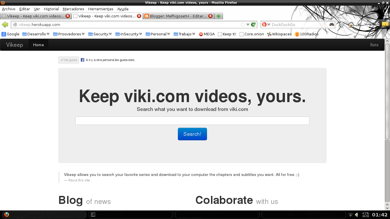Click scrollbar down arrow at bottom
Image resolution: width=390 pixels, height=219 pixels.
(387, 208)
